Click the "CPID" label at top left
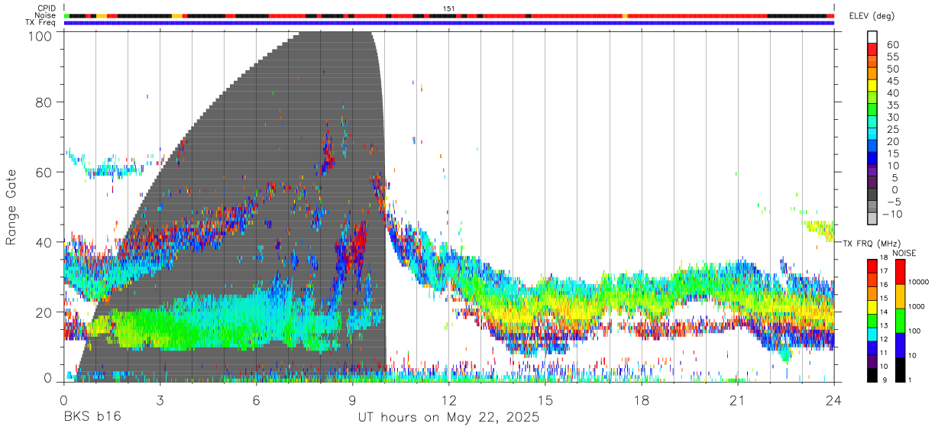938x433 pixels. tap(47, 8)
